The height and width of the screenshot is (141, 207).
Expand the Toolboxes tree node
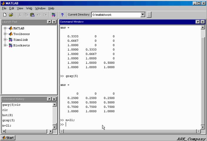tap(5, 34)
